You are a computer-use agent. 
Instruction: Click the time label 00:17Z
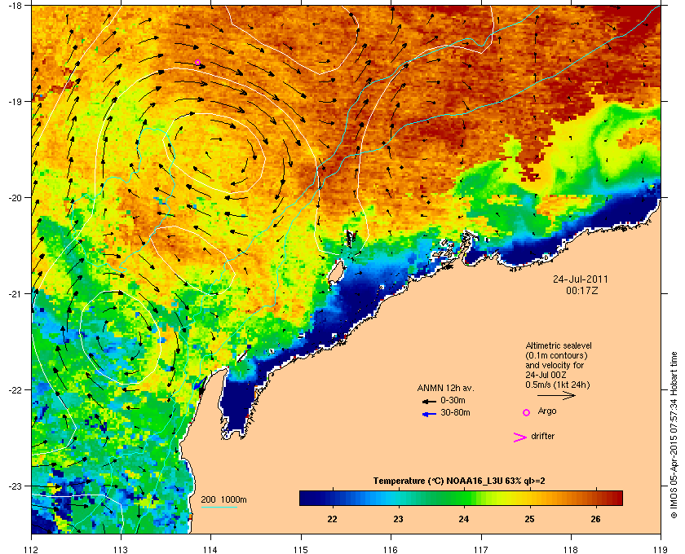(x=581, y=290)
